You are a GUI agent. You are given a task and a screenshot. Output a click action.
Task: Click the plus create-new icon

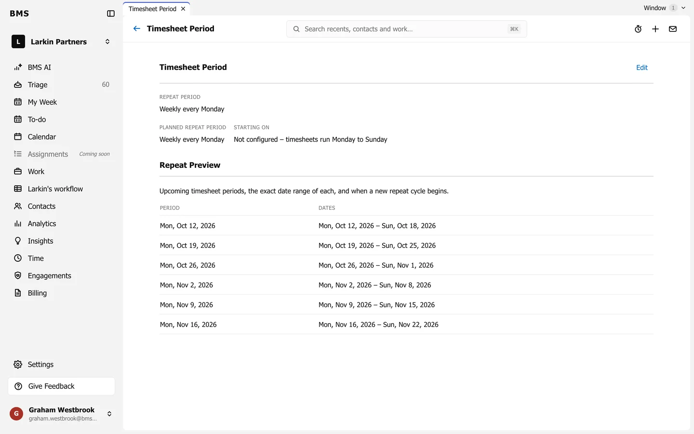tap(655, 29)
